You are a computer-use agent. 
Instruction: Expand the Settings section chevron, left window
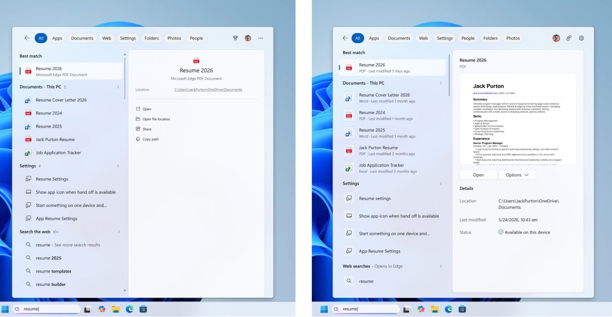118,166
